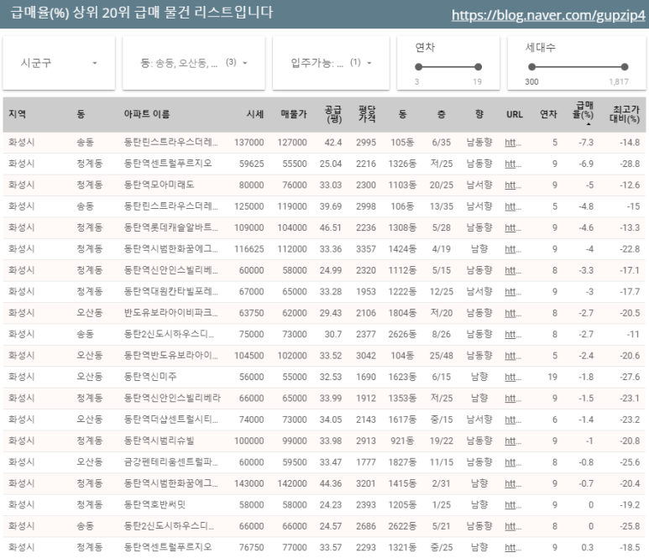Open URL link in the 1827동 row

[513, 462]
